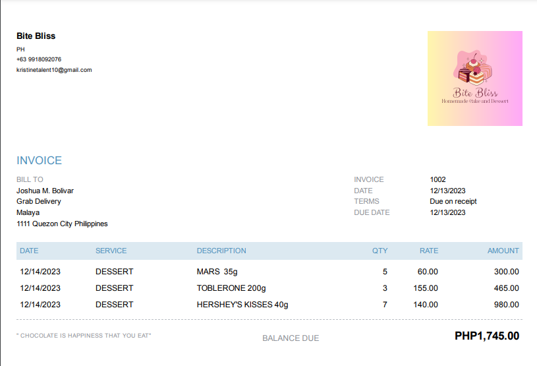Click the rate 155.00

426,288
